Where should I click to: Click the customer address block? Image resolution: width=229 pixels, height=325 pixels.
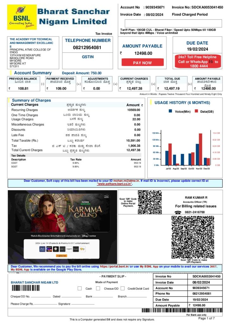[33, 53]
